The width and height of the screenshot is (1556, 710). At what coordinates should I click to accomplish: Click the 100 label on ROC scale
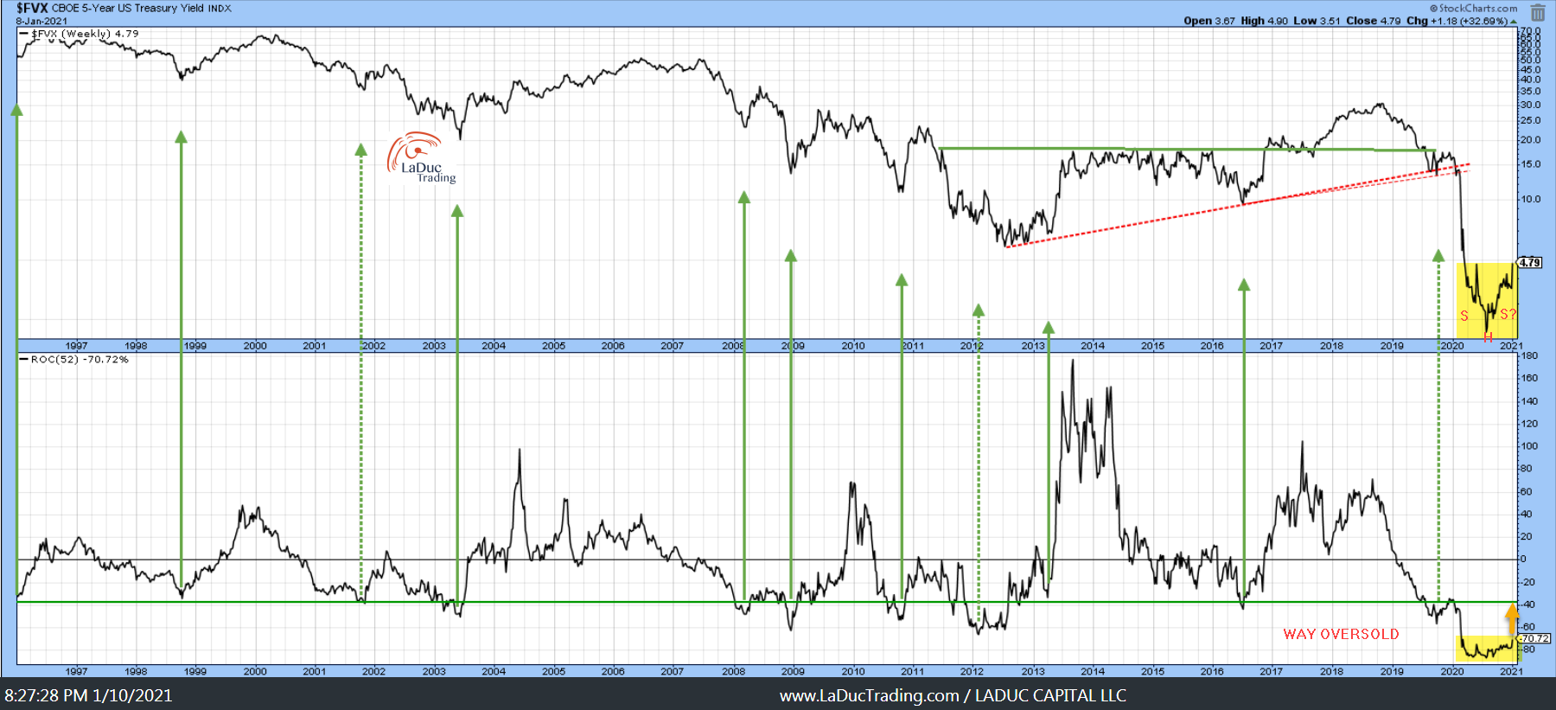[1529, 446]
